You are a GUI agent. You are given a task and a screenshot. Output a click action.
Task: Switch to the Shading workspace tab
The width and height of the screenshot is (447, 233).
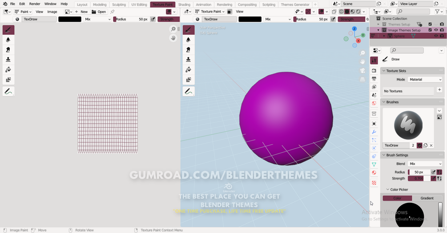(x=184, y=4)
